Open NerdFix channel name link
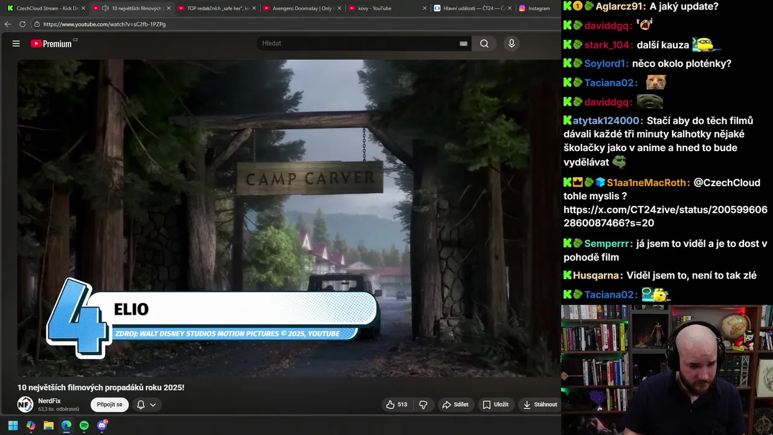Viewport: 773px width, 435px height. pyautogui.click(x=50, y=401)
